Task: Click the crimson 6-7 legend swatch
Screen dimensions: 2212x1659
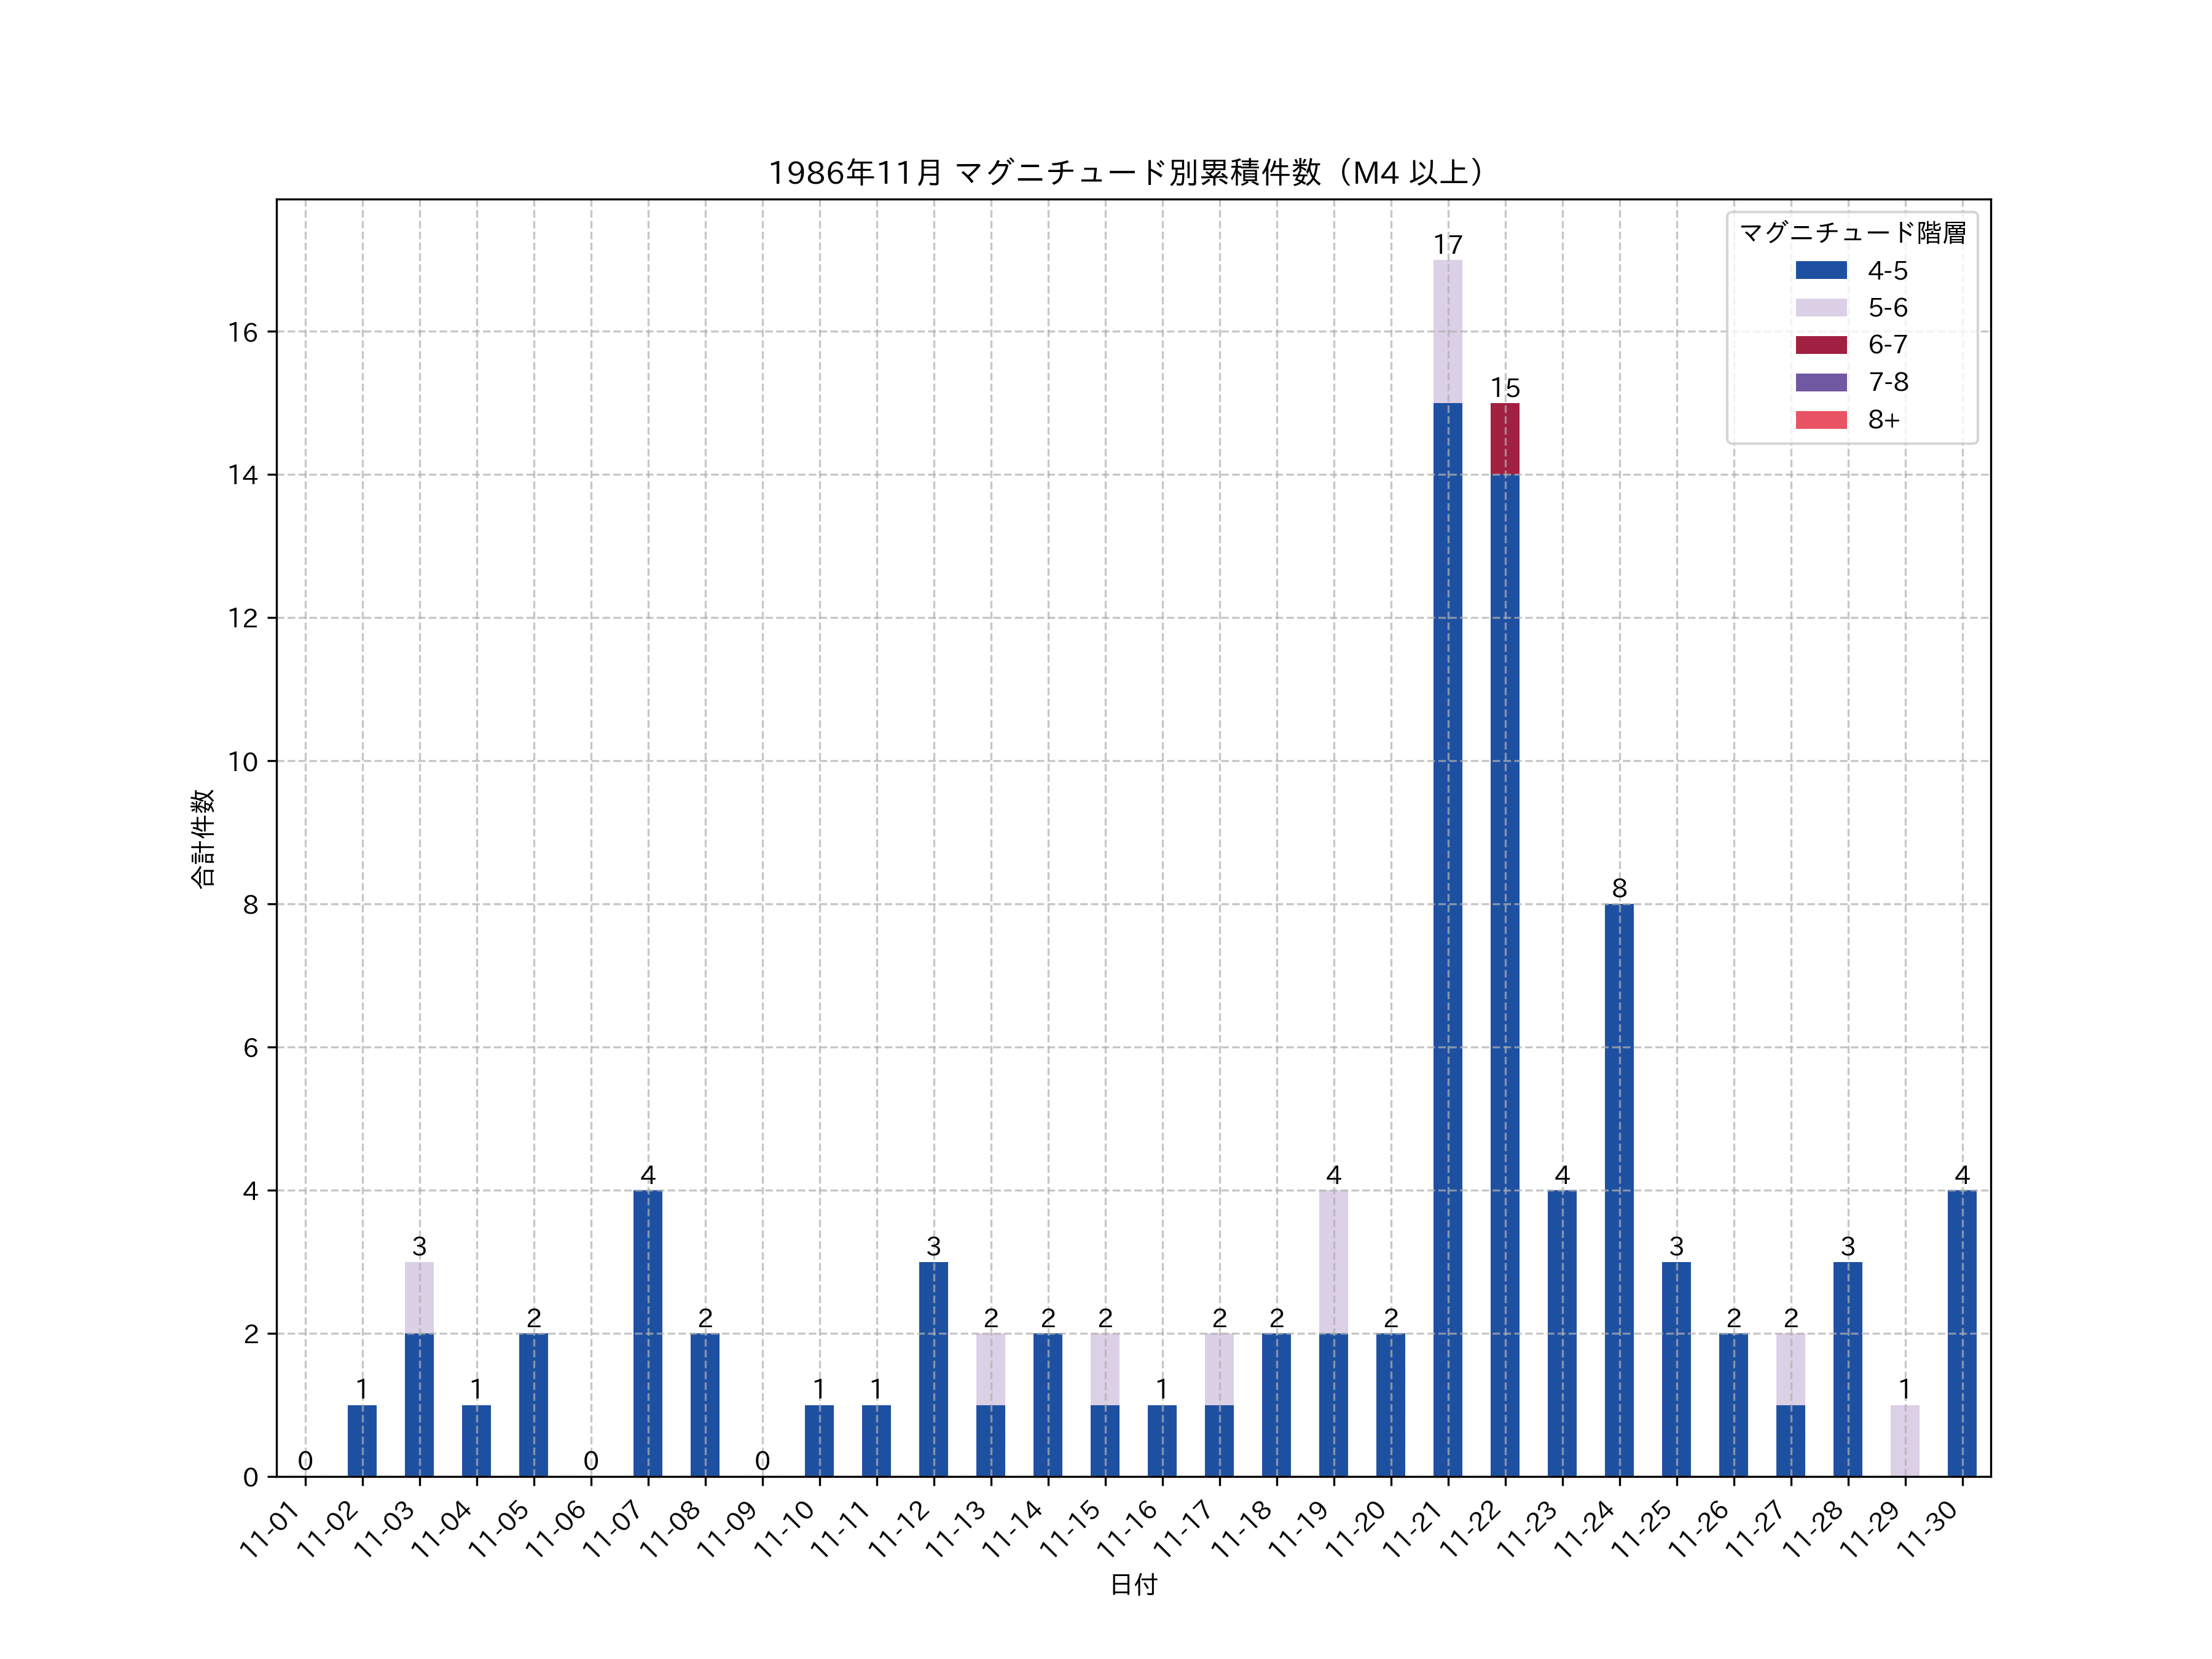Action: [1821, 345]
